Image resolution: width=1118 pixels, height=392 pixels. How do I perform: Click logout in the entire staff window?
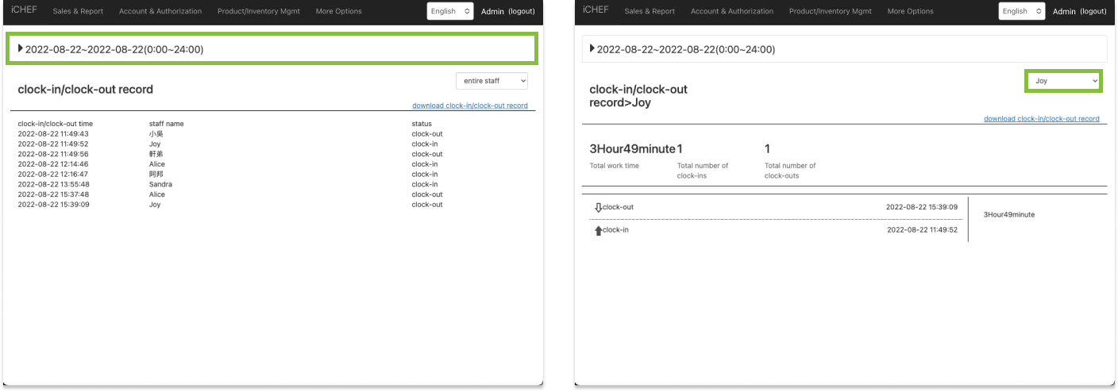click(522, 11)
